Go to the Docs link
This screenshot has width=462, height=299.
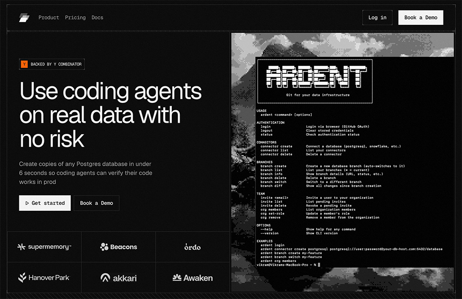(x=97, y=18)
